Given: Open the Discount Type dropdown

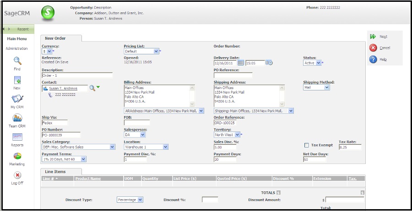Looking at the screenshot, I should pos(130,200).
